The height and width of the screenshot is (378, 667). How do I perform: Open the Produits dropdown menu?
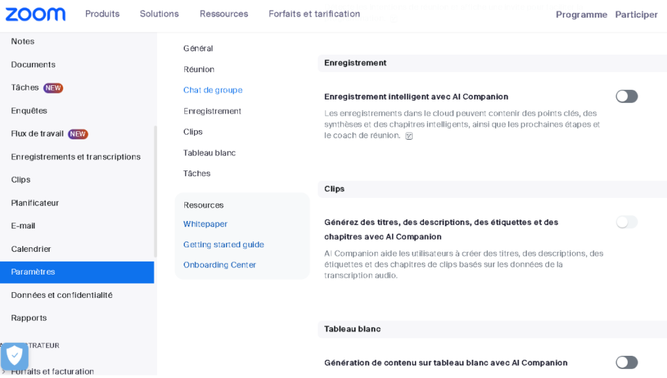(x=102, y=14)
